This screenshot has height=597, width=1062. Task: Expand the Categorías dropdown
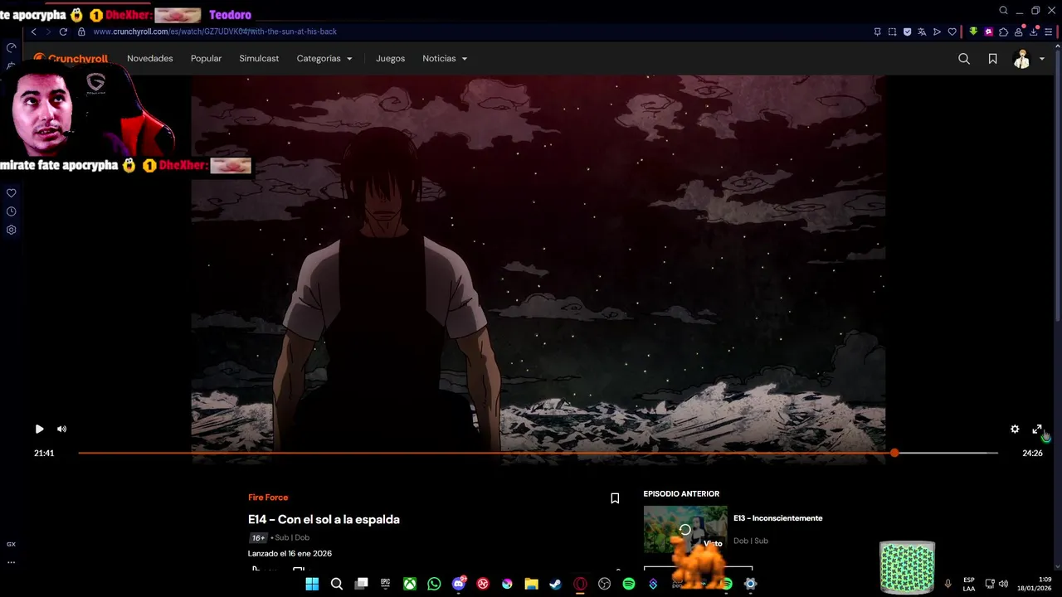coord(324,59)
